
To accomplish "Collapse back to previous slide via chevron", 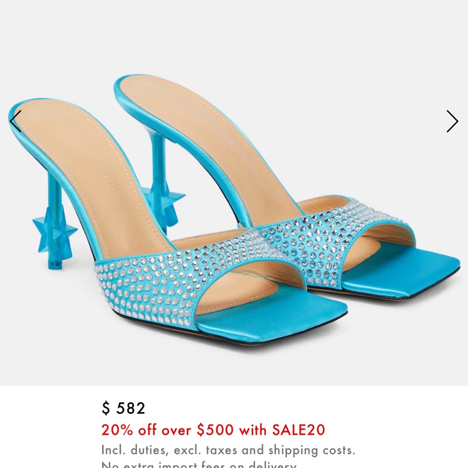I will [16, 121].
